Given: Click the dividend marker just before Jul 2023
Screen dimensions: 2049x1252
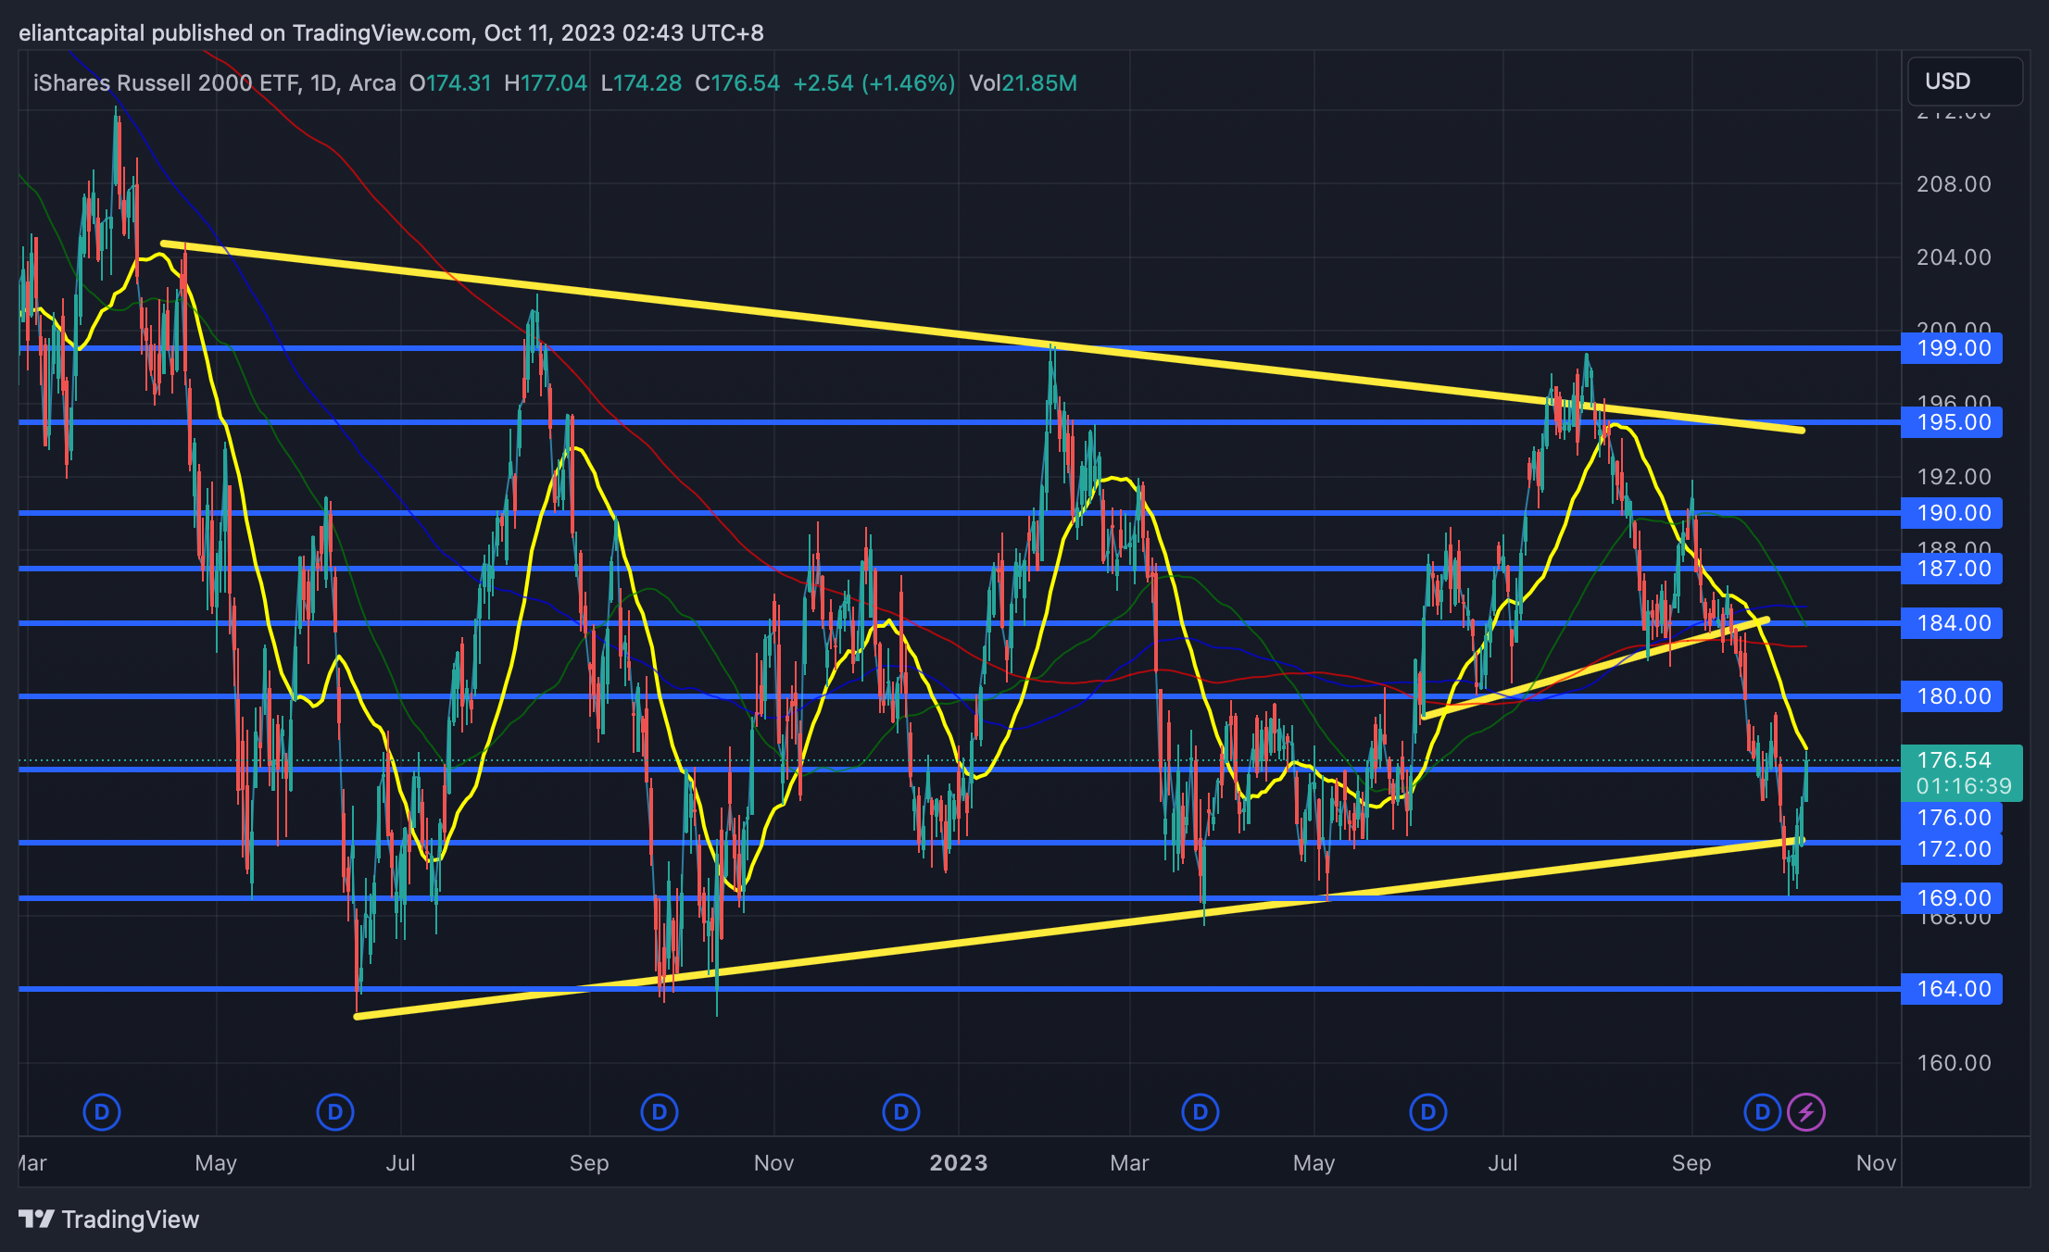Looking at the screenshot, I should coord(1428,1111).
